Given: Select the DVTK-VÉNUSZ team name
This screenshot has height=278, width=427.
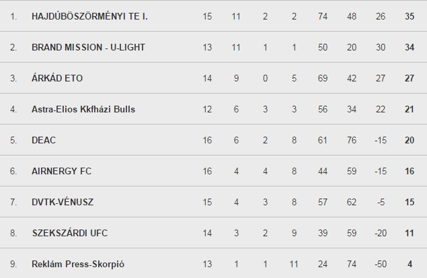Looking at the screenshot, I should [x=63, y=202].
